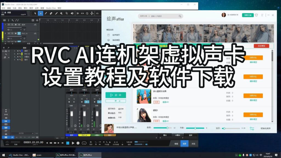Open ocam from the Windows taskbar
The width and height of the screenshot is (281, 158).
[37, 155]
